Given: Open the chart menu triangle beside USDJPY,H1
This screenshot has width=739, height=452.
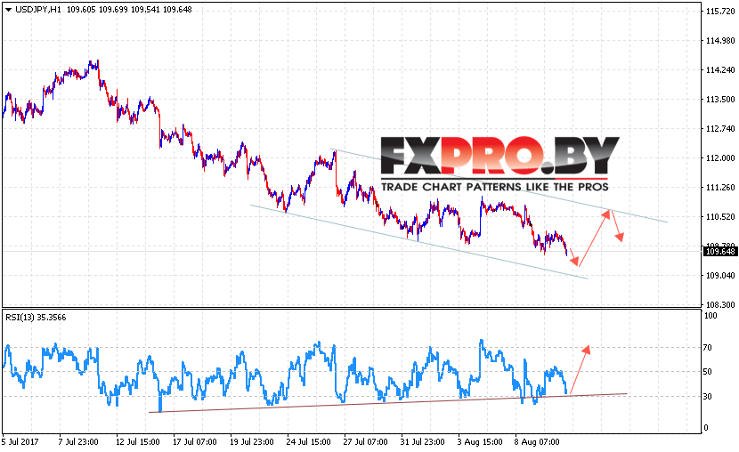Looking at the screenshot, I should coord(9,10).
